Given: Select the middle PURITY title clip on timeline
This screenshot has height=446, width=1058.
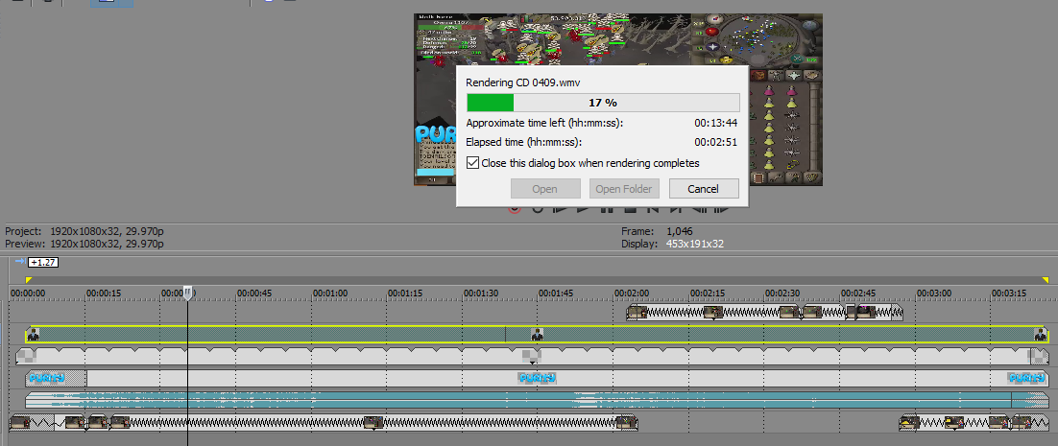Looking at the screenshot, I should (537, 378).
